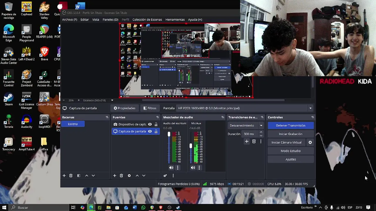376x211 pixels.
Task: Pop out Escenas dock panel icon
Action: (x=107, y=117)
